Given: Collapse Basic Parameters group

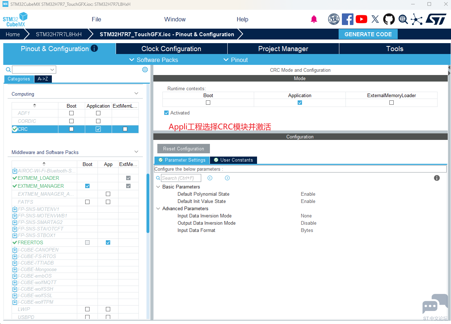Looking at the screenshot, I should coord(158,187).
